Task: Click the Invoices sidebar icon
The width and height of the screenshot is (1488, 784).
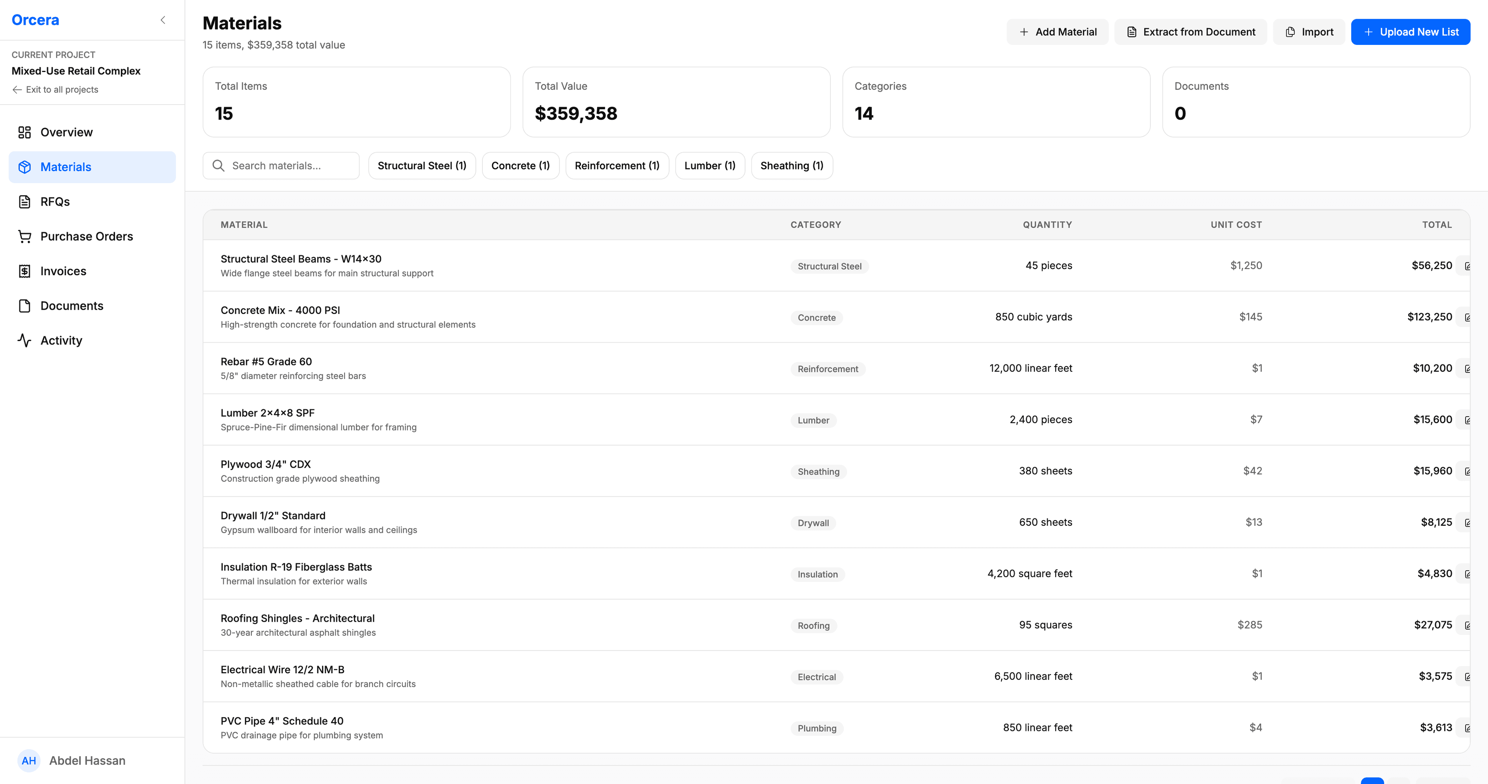Action: point(24,271)
